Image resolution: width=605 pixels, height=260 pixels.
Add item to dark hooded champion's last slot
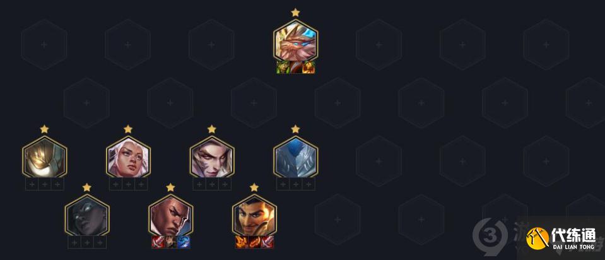pos(100,242)
